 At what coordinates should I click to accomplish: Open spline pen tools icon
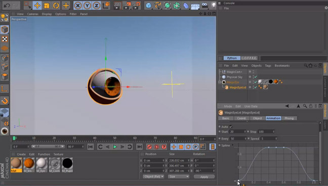(x=158, y=6)
